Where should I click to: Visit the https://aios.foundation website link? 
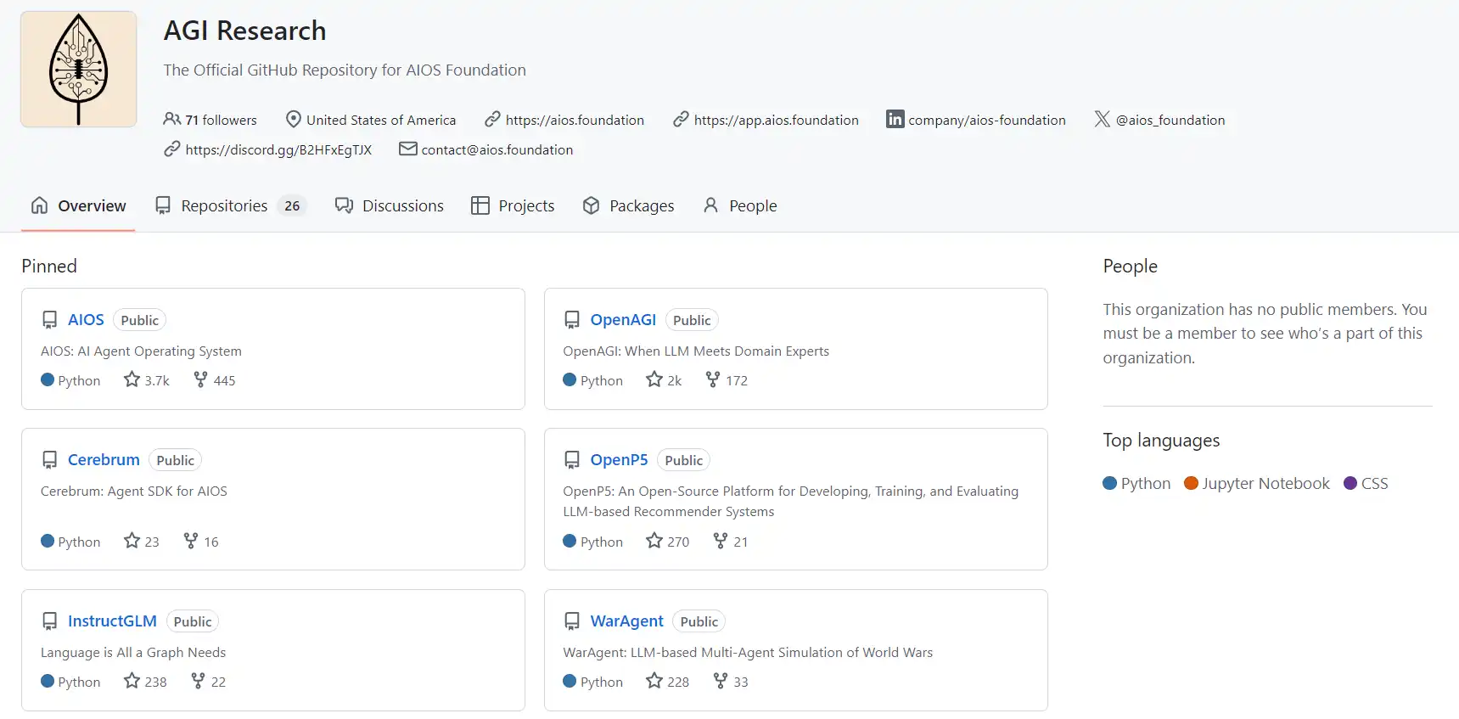tap(575, 121)
